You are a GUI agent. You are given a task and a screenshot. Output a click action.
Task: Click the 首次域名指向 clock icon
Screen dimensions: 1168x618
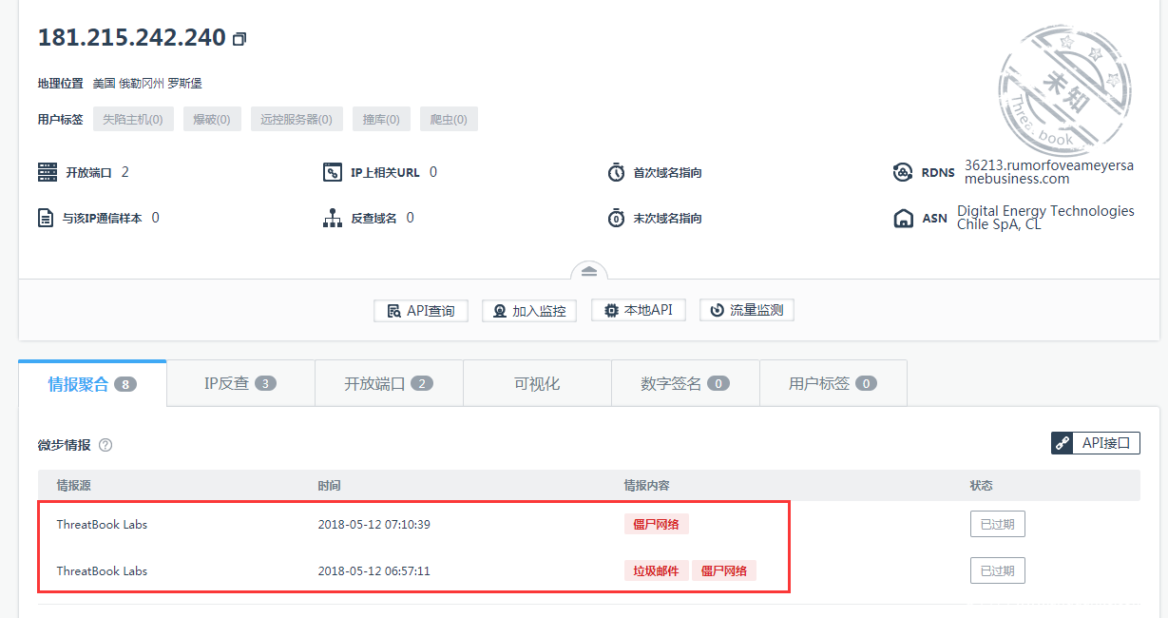pos(616,172)
